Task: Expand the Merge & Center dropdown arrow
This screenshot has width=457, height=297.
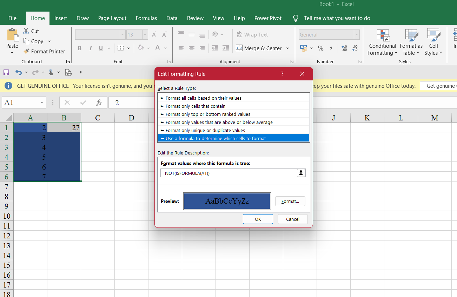Action: [287, 48]
